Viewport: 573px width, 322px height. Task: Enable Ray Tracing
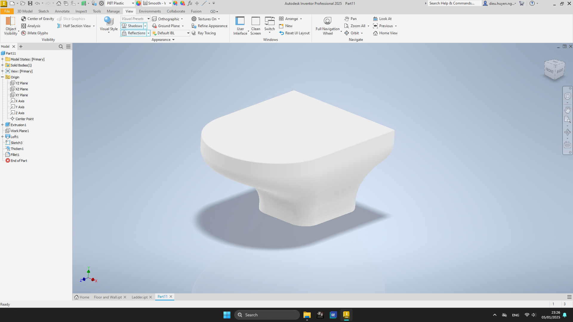(204, 33)
